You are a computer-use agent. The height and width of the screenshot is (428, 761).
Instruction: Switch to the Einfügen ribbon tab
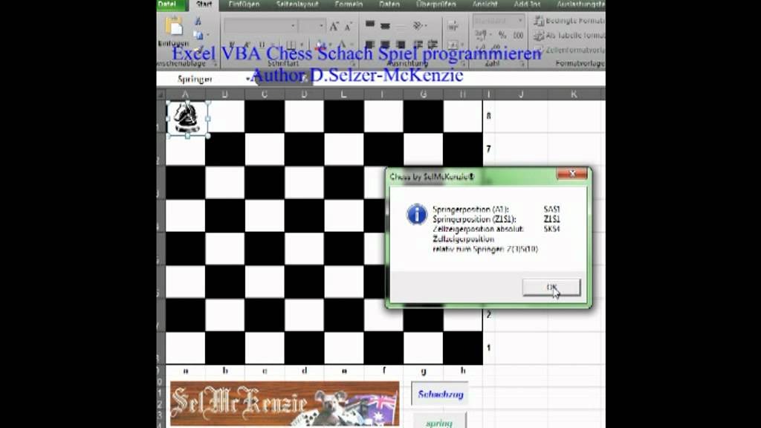click(x=244, y=4)
